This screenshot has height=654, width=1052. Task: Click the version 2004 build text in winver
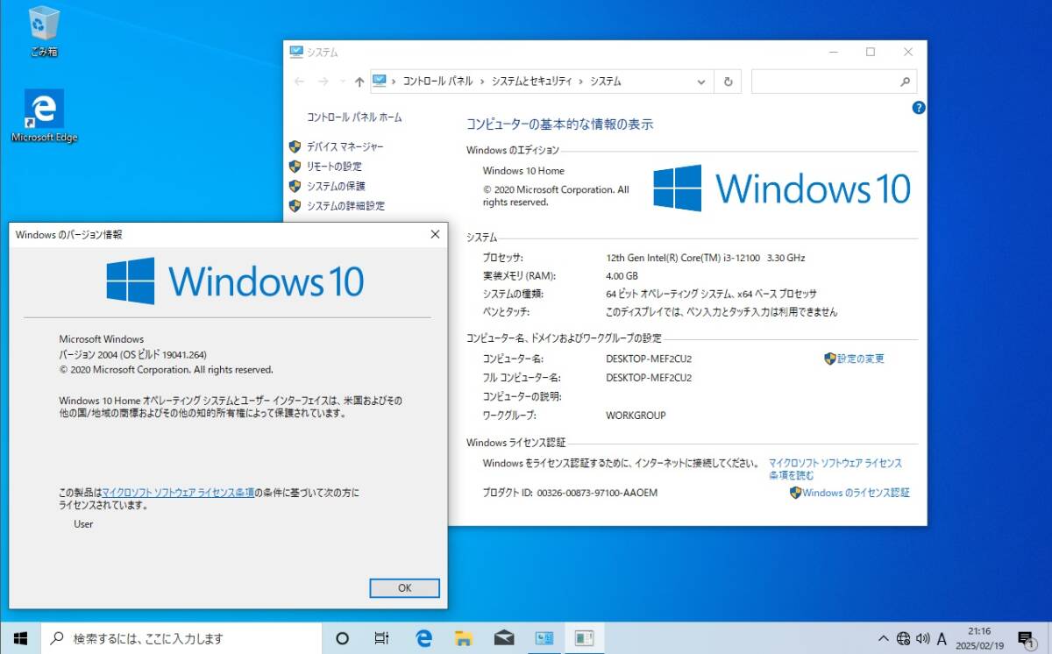coord(132,354)
